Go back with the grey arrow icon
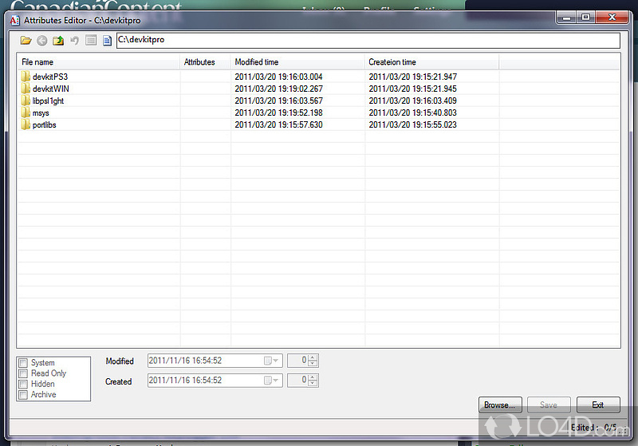The width and height of the screenshot is (638, 446). click(42, 40)
